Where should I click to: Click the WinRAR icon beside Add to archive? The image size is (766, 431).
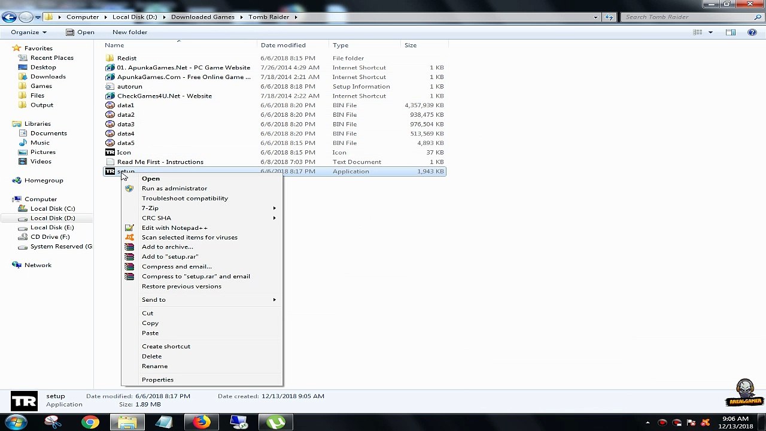pyautogui.click(x=129, y=247)
